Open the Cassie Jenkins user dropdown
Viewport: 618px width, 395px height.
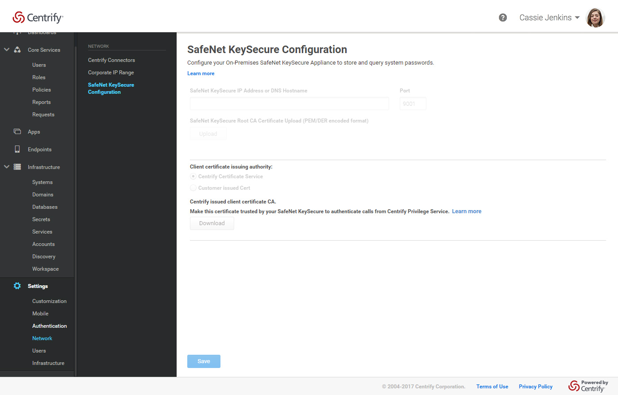click(549, 18)
